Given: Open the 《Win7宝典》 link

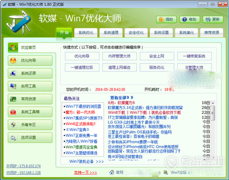Looking at the screenshot, I should coord(77,130).
